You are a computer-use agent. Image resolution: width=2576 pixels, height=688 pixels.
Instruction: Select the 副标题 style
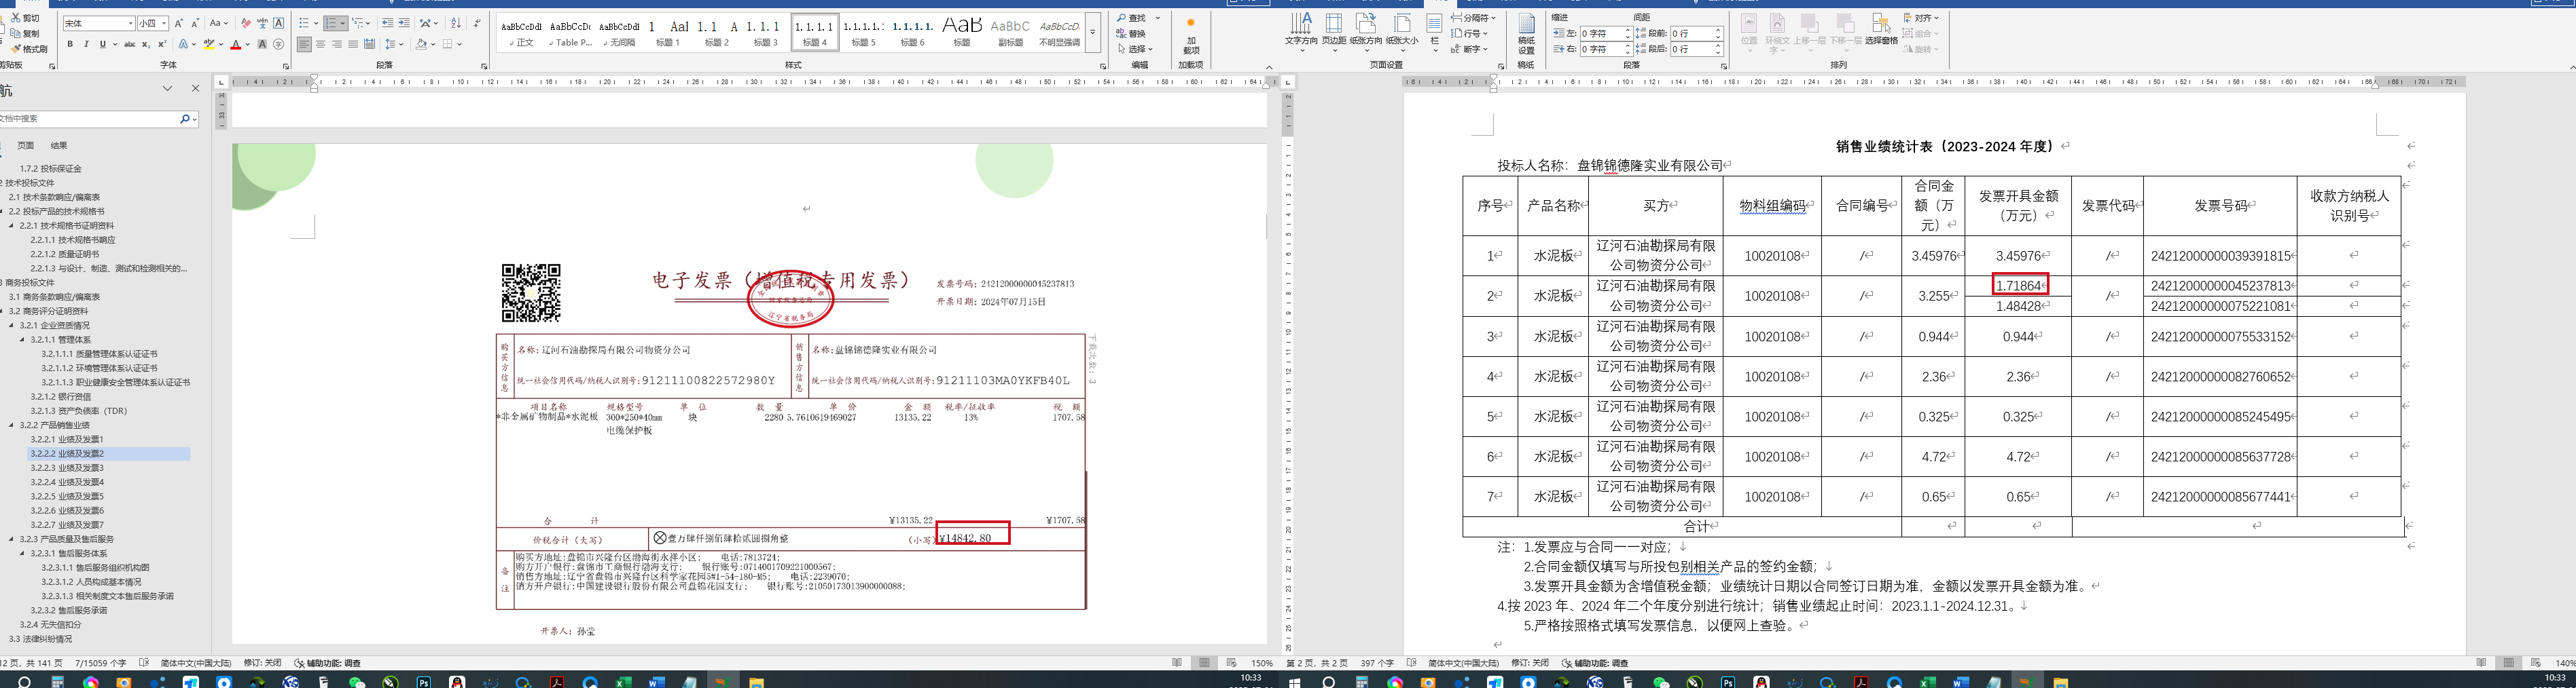pyautogui.click(x=1010, y=33)
